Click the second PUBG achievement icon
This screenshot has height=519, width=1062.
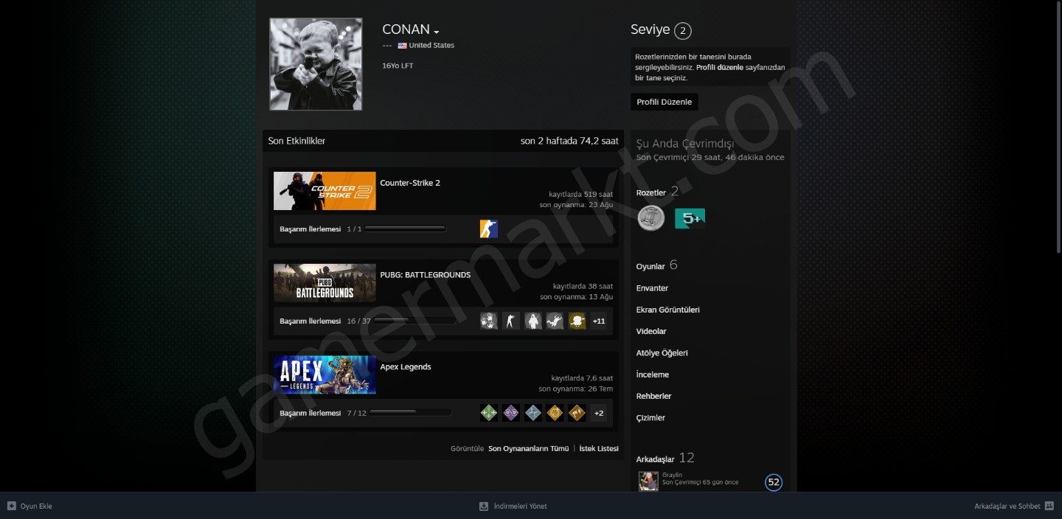(x=511, y=321)
